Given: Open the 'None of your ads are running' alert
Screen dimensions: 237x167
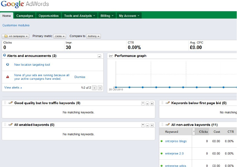Looking at the screenshot, I should tap(42, 77).
